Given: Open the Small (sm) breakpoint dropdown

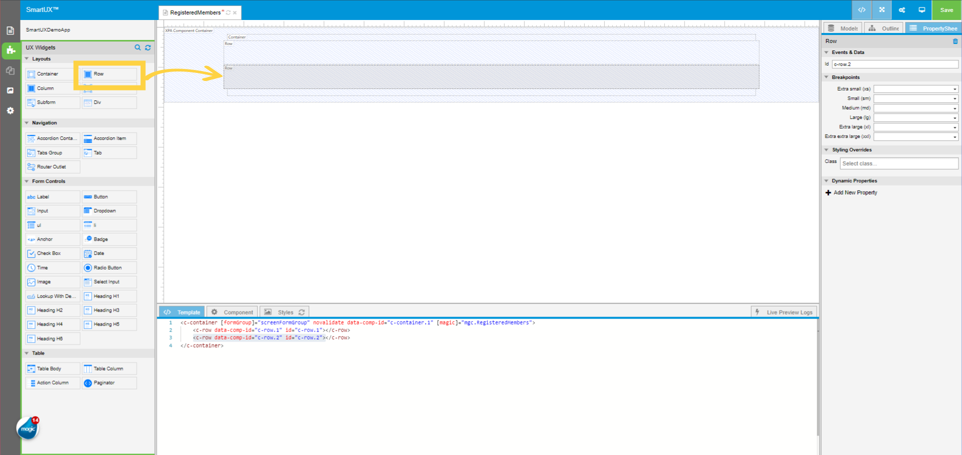Looking at the screenshot, I should [x=916, y=98].
